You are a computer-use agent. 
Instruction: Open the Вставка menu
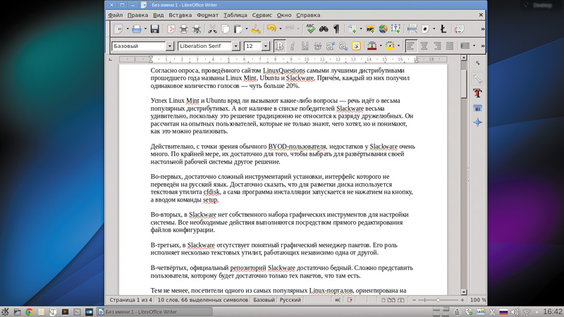pos(180,15)
